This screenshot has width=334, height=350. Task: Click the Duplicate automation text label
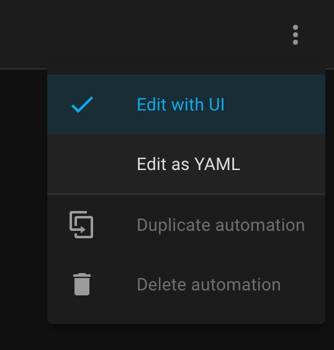220,225
